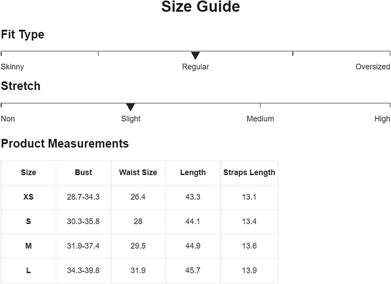Image resolution: width=391 pixels, height=284 pixels.
Task: Click the Slight stretch label
Action: coord(131,119)
